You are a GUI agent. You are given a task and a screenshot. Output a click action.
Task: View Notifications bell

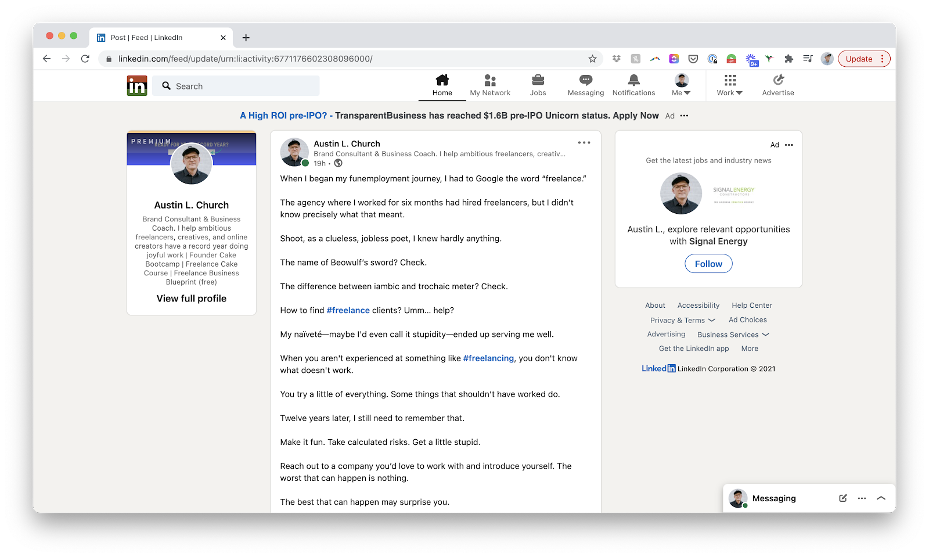pos(633,85)
